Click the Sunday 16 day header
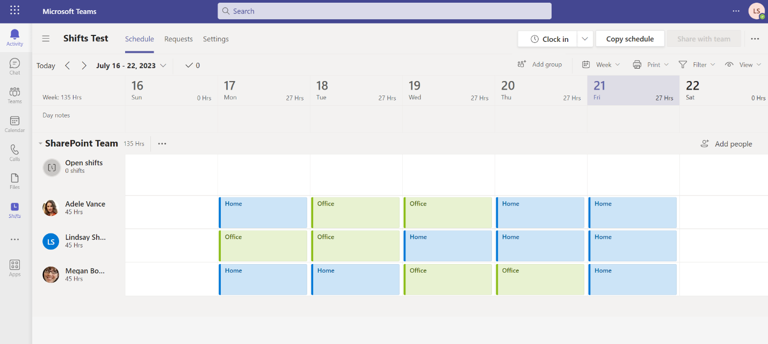Screen dimensions: 768x344 click(171, 90)
